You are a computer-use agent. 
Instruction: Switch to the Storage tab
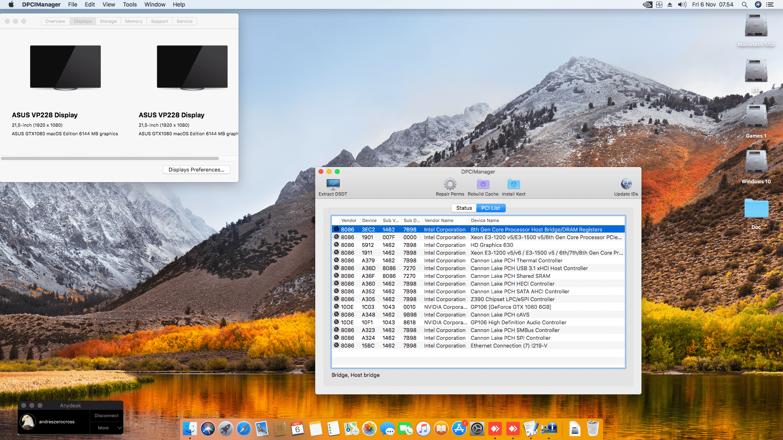coord(108,21)
